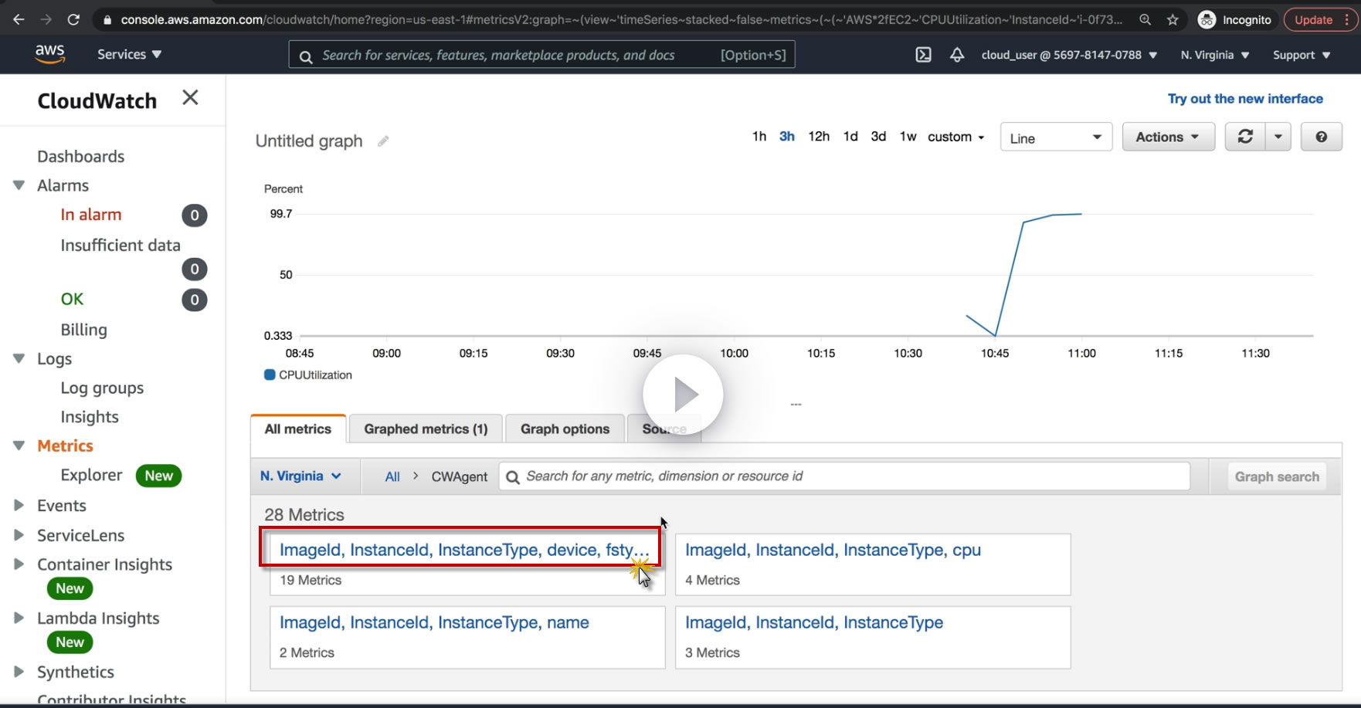Image resolution: width=1361 pixels, height=708 pixels.
Task: Bookmark this page with the star icon
Action: click(x=1173, y=20)
